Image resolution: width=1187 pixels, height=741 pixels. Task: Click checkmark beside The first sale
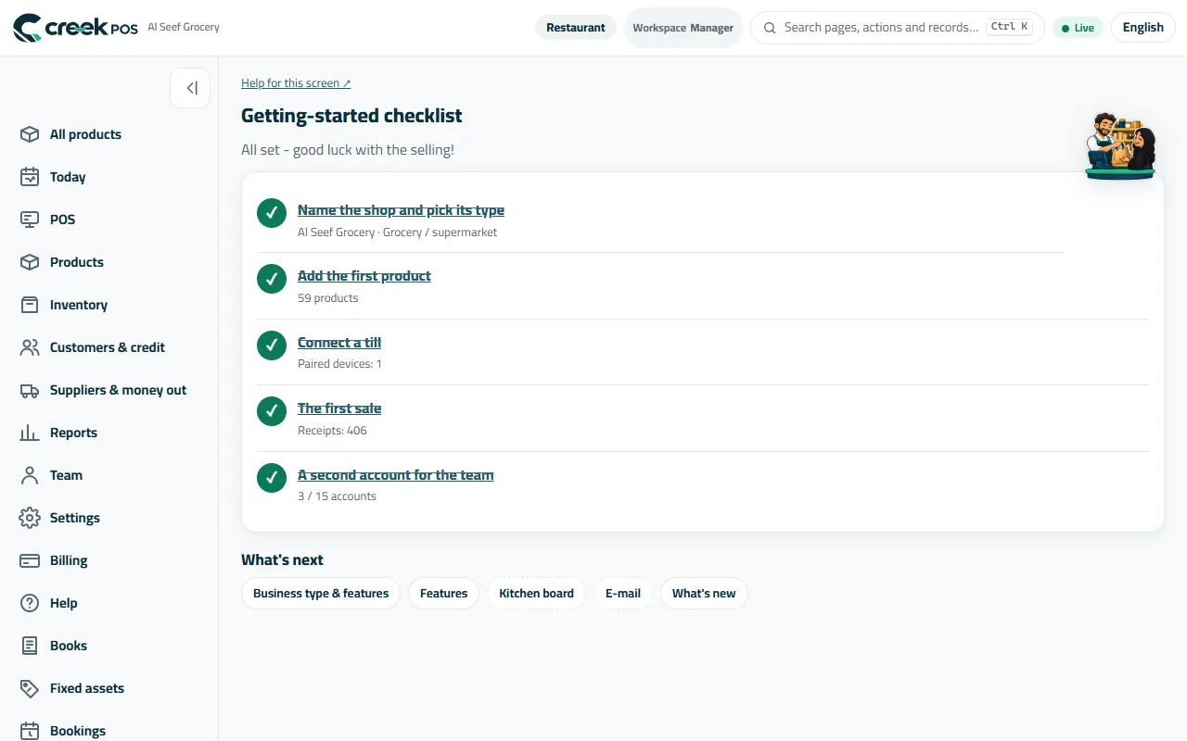pyautogui.click(x=272, y=411)
